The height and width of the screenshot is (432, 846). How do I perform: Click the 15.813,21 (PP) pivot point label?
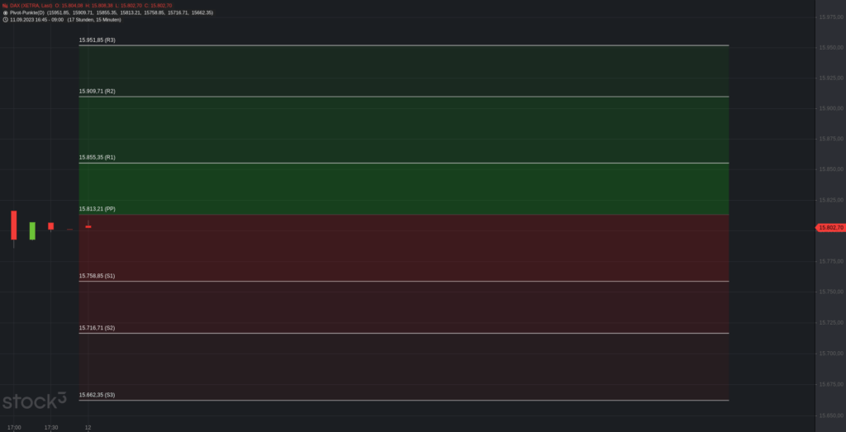97,209
